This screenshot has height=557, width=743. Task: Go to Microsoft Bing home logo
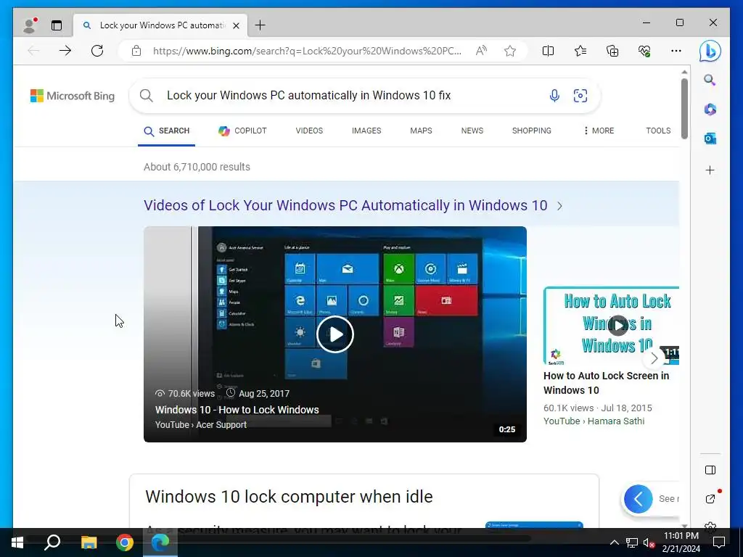pos(73,96)
